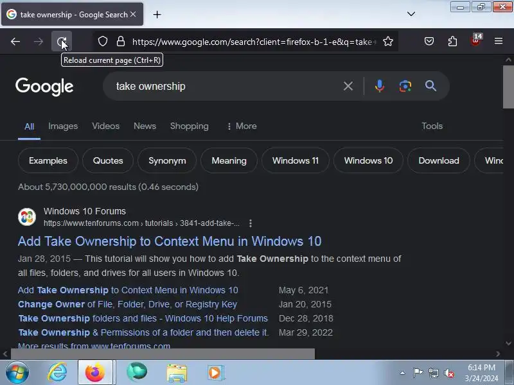Reload the current page
Image resolution: width=514 pixels, height=385 pixels.
click(61, 41)
